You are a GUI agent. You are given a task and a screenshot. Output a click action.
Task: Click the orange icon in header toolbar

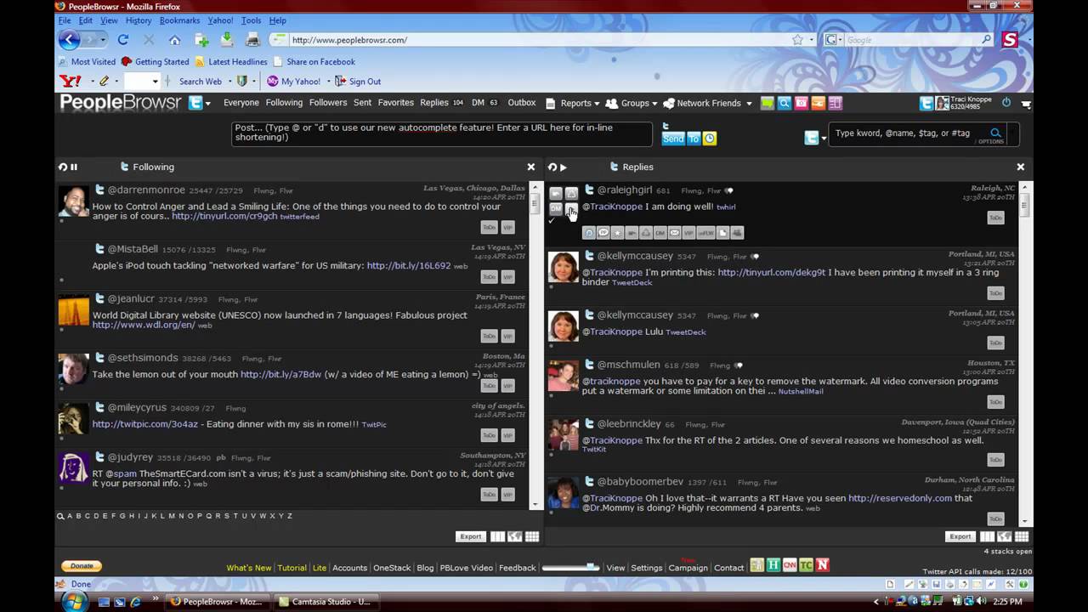coord(819,103)
